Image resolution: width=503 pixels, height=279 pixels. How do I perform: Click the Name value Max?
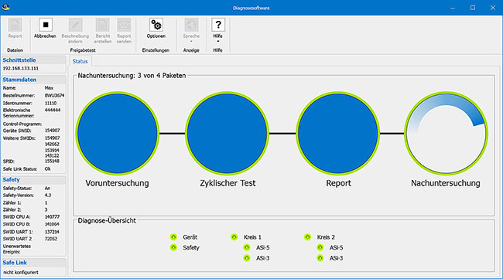tap(49, 88)
